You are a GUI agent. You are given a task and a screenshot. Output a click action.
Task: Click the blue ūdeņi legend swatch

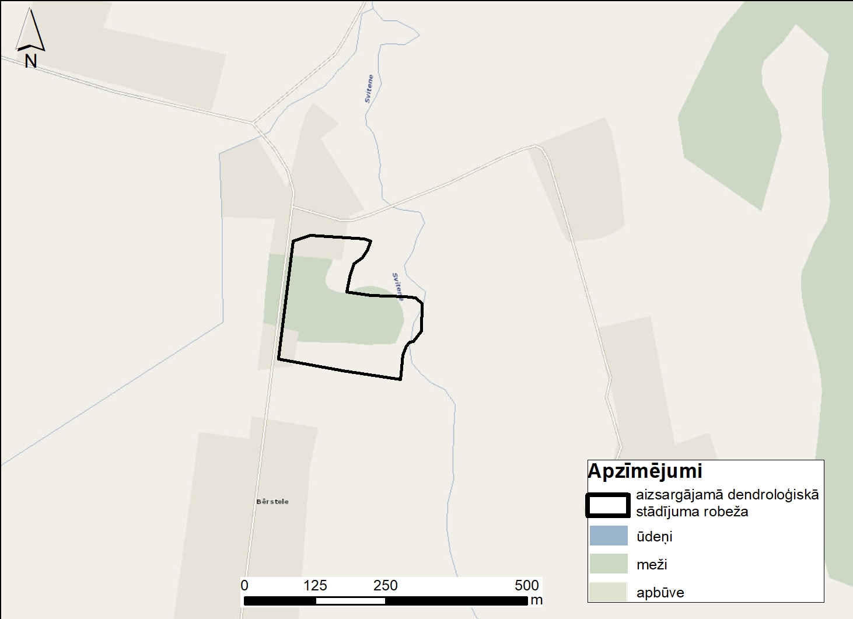click(x=608, y=536)
